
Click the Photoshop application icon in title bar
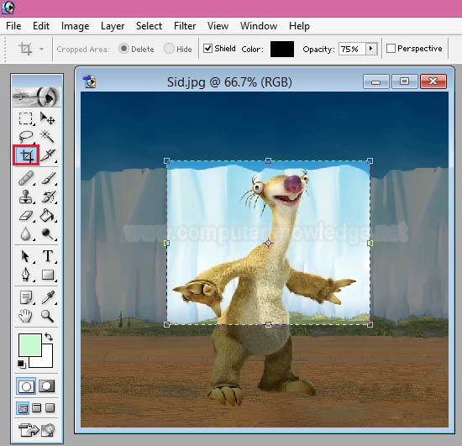8,8
